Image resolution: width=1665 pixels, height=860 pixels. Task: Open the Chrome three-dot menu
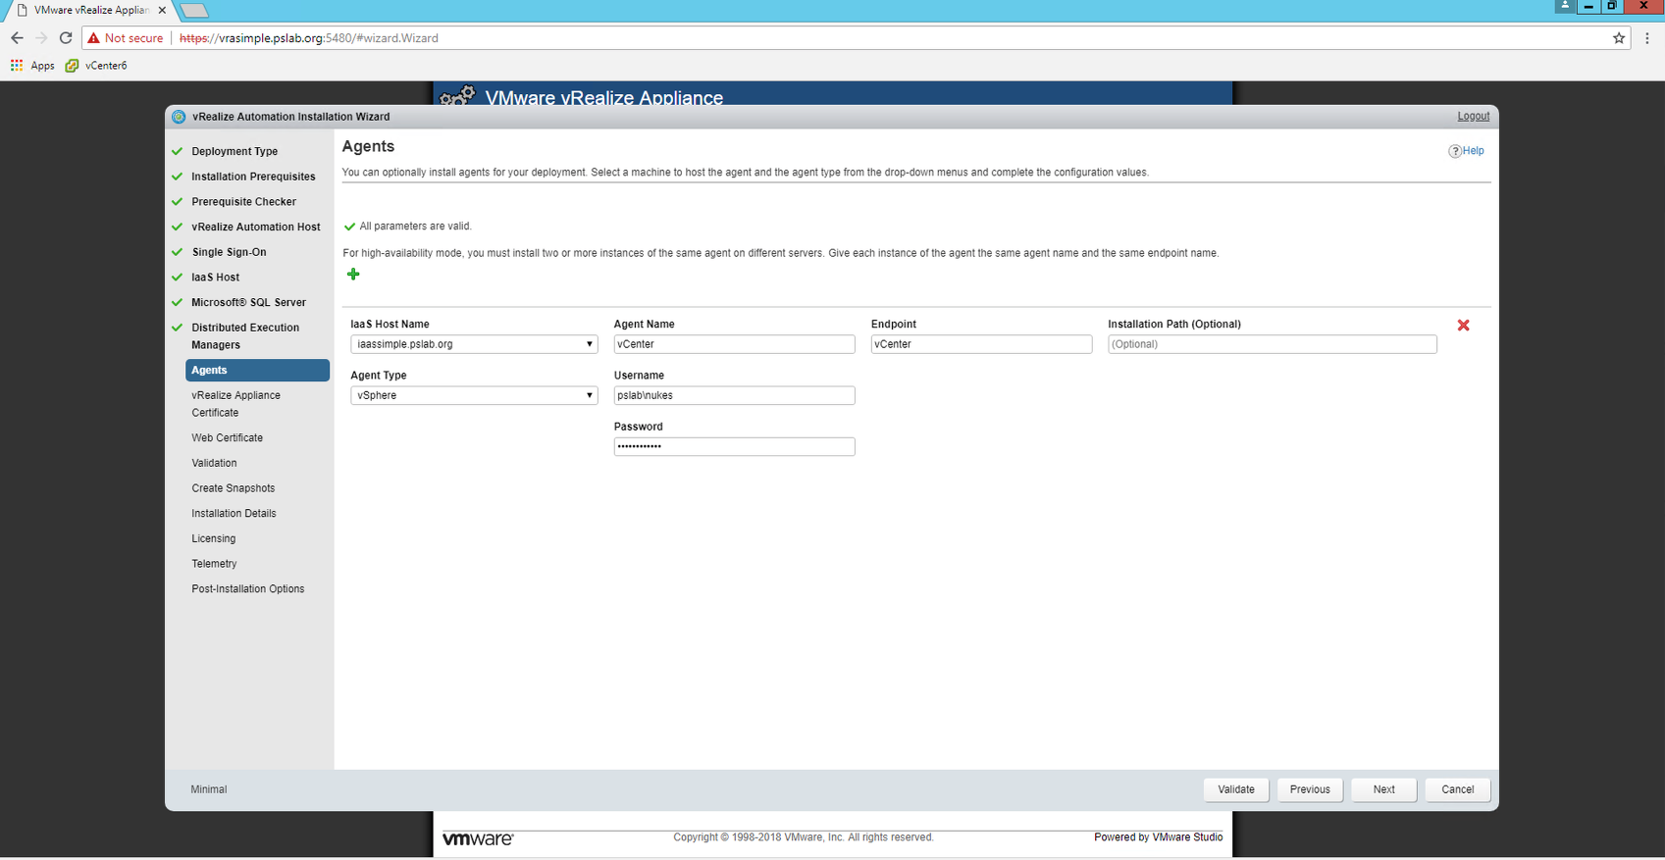coord(1647,38)
